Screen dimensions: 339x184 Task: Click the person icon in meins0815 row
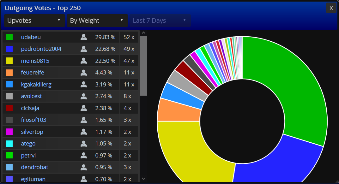84,61
